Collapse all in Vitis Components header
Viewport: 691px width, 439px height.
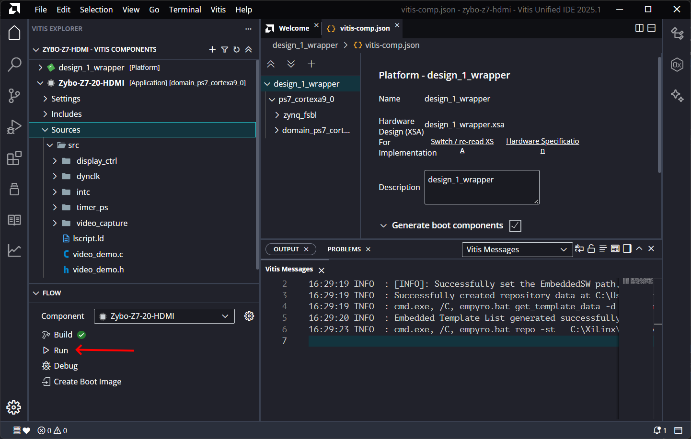248,49
